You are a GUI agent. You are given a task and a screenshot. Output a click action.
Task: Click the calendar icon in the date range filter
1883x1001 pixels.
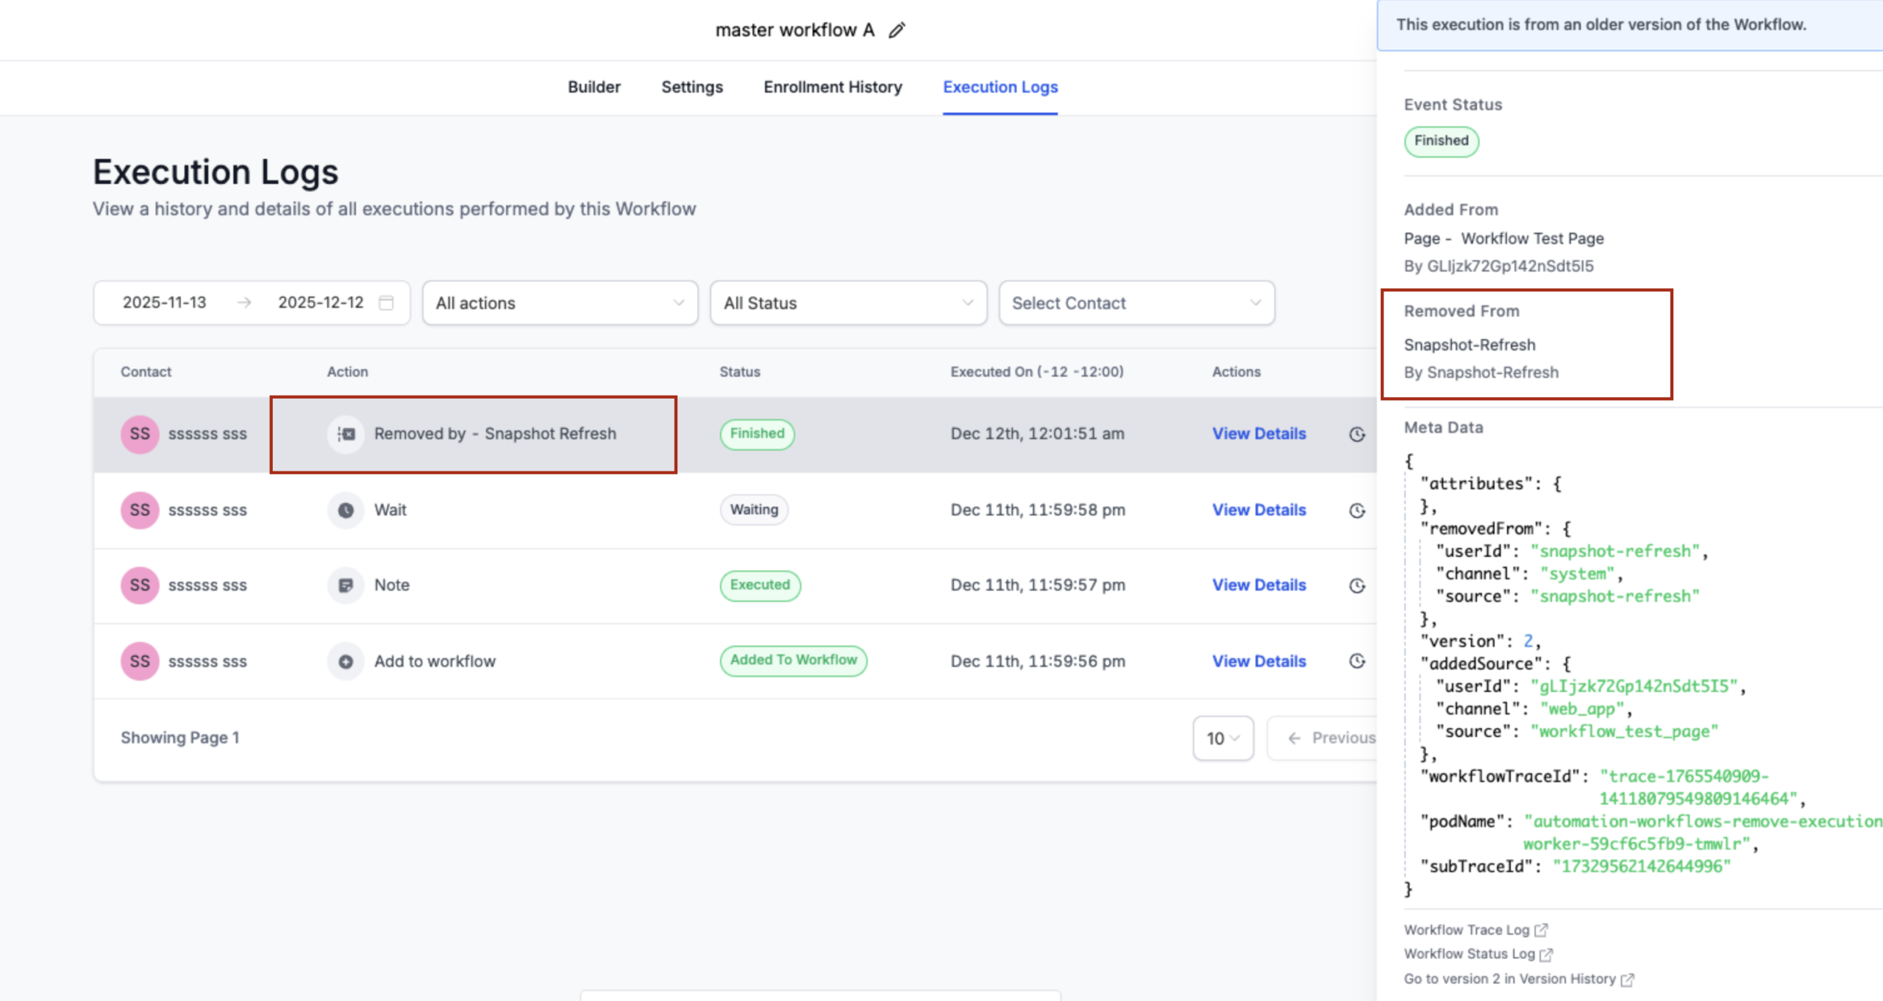pos(387,302)
